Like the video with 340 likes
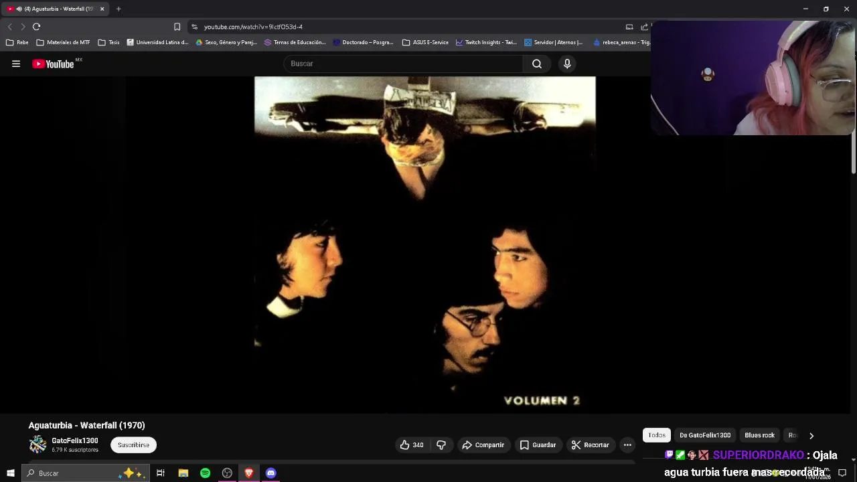The width and height of the screenshot is (857, 482). click(x=411, y=445)
